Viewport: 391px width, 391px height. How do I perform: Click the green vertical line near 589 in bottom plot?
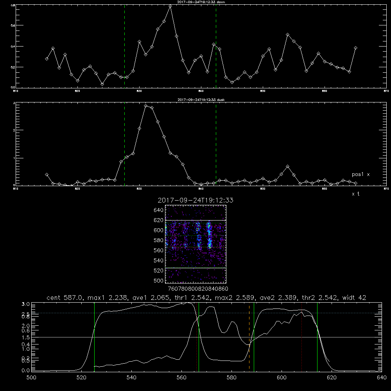coord(254,337)
